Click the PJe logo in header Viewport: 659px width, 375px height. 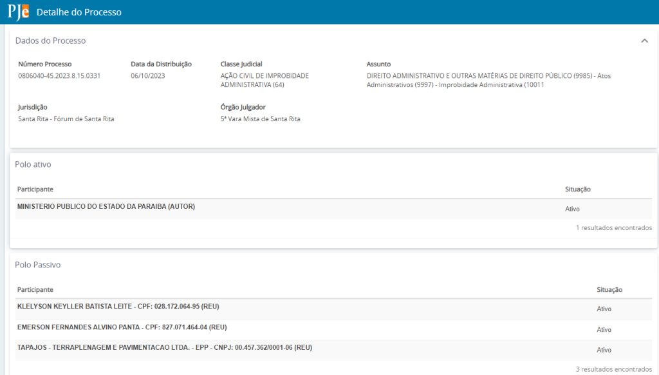[18, 12]
